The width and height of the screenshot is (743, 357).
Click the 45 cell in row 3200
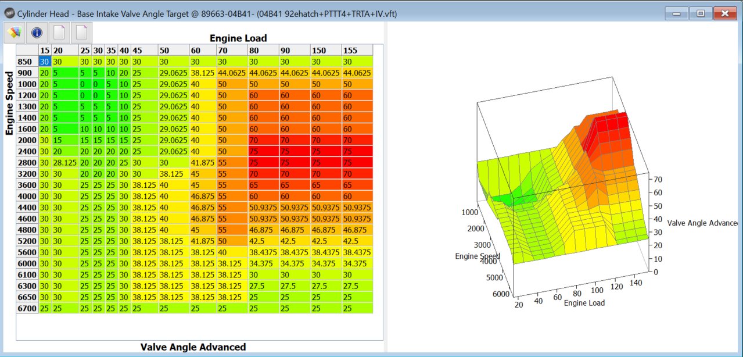point(203,173)
